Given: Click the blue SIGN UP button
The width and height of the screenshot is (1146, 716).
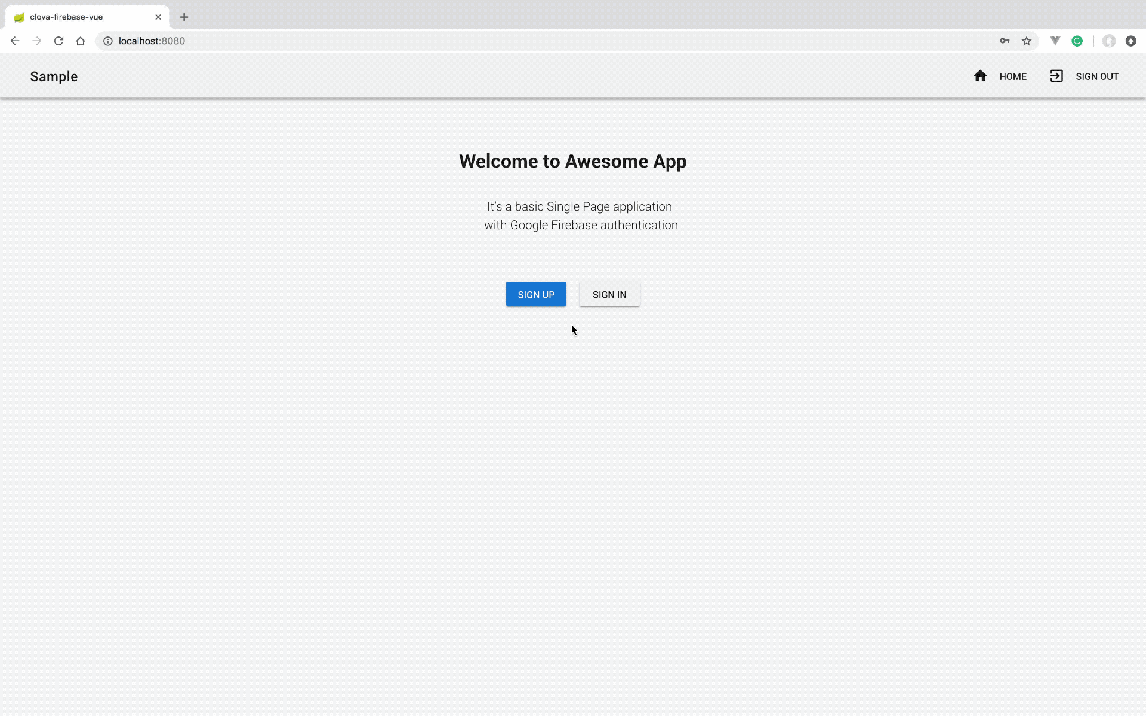Looking at the screenshot, I should [536, 294].
